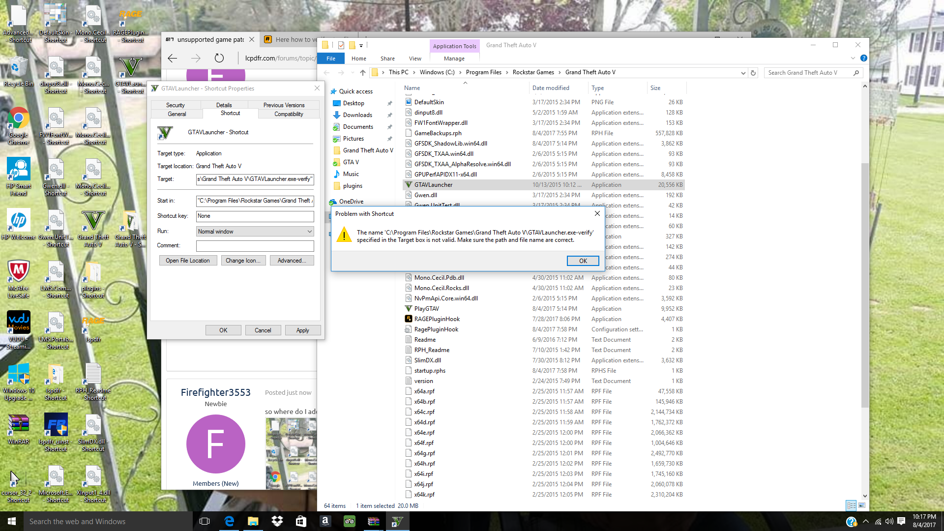Switch to large icons view layout

tap(861, 505)
